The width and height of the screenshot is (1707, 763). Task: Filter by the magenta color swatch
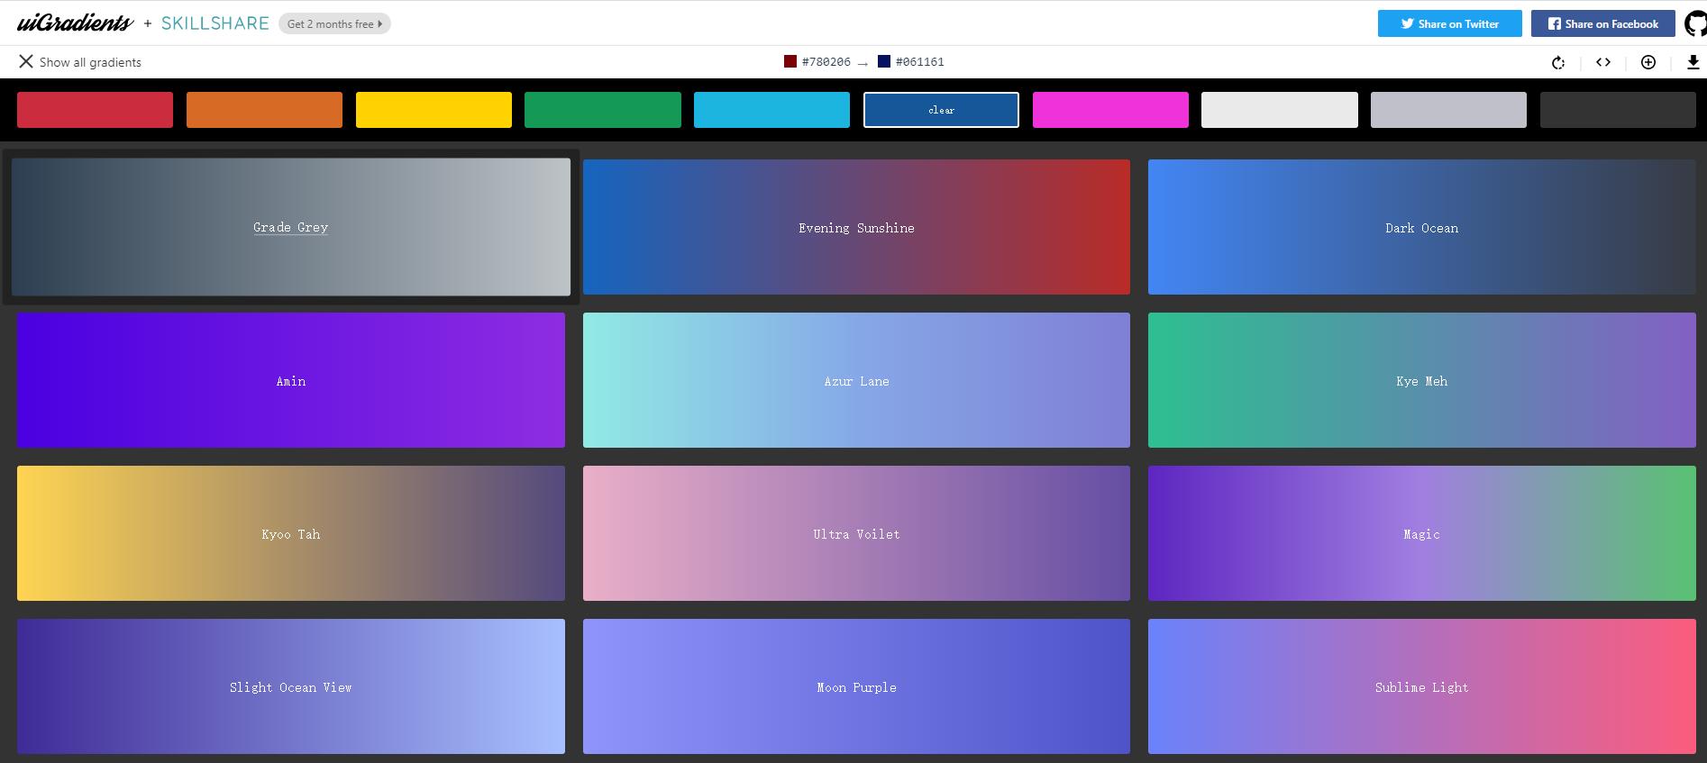click(1110, 110)
